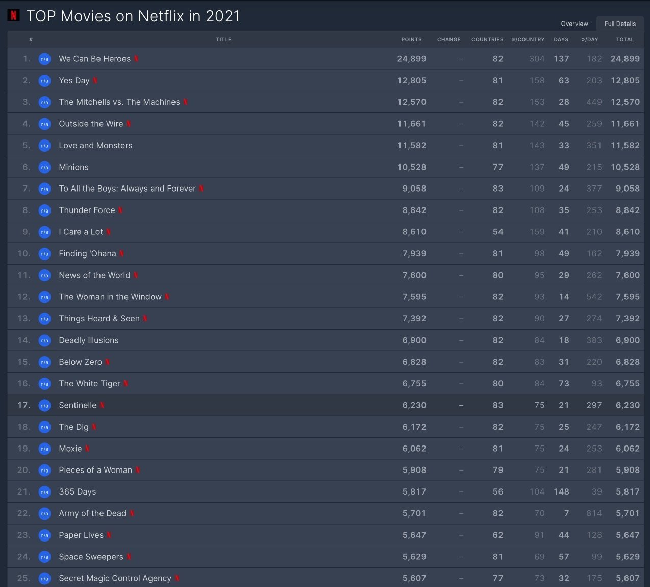Open the 365 Days movie link
The width and height of the screenshot is (650, 587).
(x=78, y=492)
